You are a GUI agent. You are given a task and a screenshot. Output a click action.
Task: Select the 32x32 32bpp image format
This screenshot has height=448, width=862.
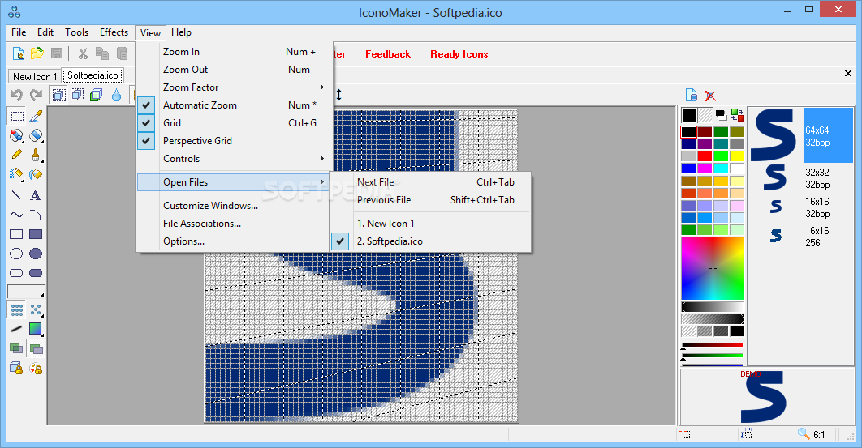point(801,178)
